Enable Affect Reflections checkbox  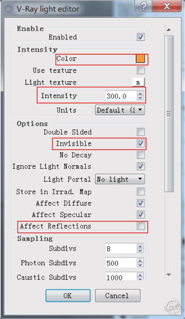pyautogui.click(x=141, y=226)
